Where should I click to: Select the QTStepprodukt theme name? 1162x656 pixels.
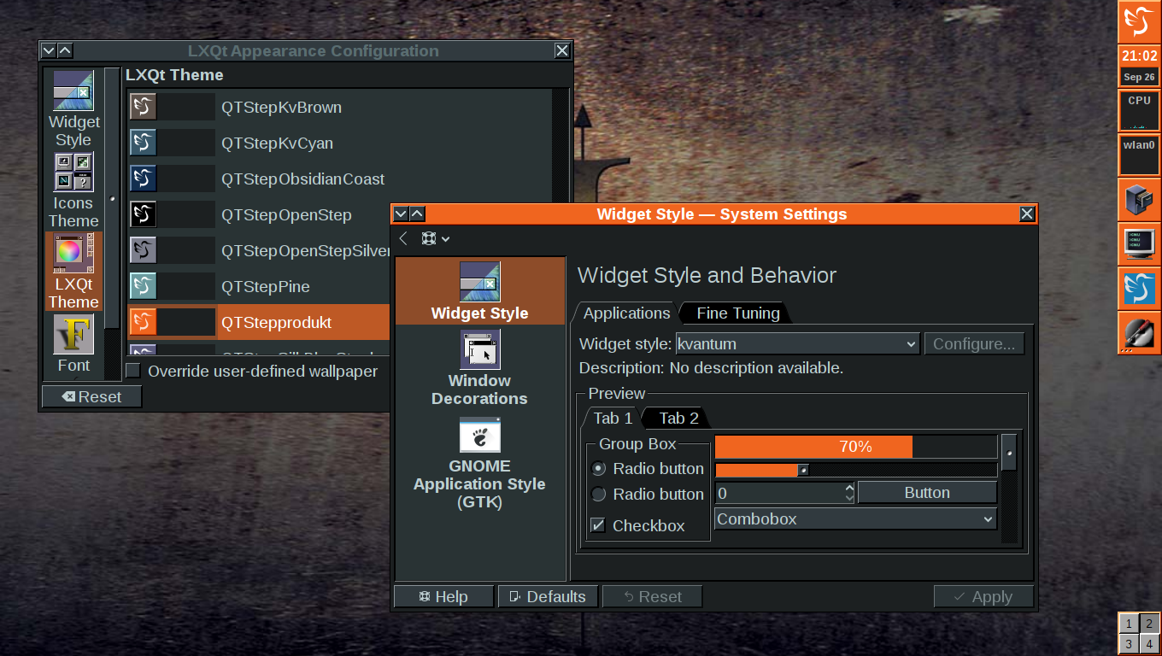(x=276, y=322)
